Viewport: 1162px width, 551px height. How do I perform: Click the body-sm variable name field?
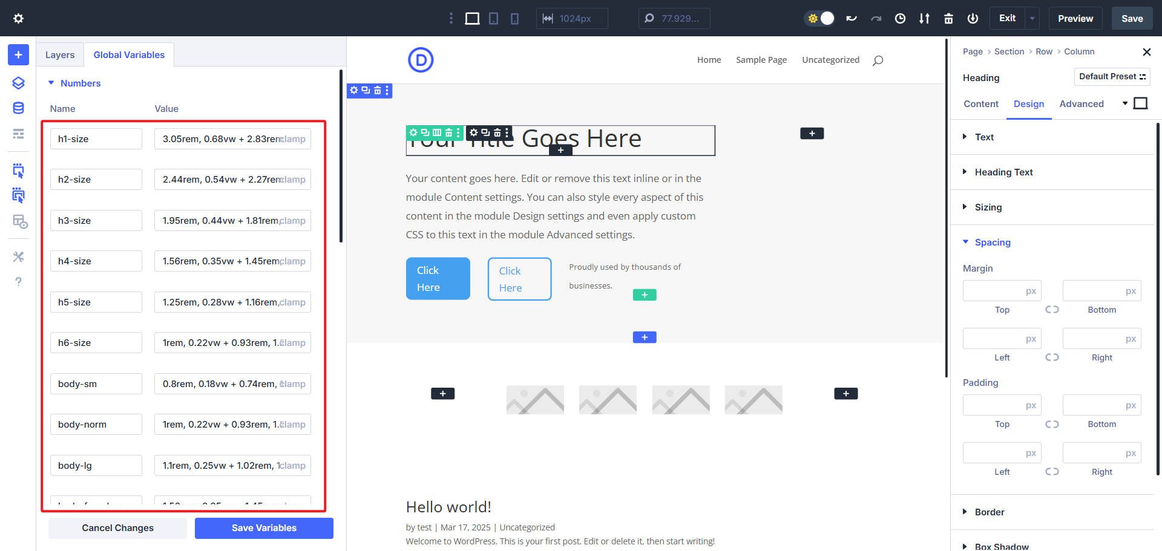[96, 383]
